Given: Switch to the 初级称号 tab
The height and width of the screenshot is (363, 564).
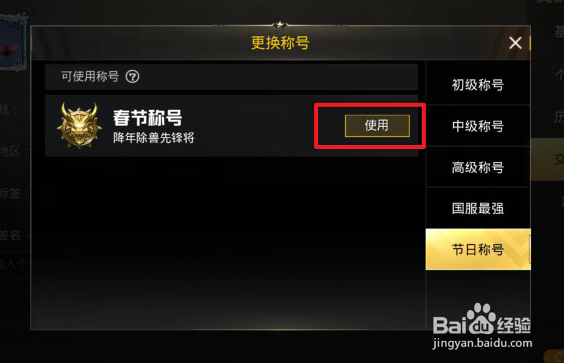Looking at the screenshot, I should pos(477,85).
